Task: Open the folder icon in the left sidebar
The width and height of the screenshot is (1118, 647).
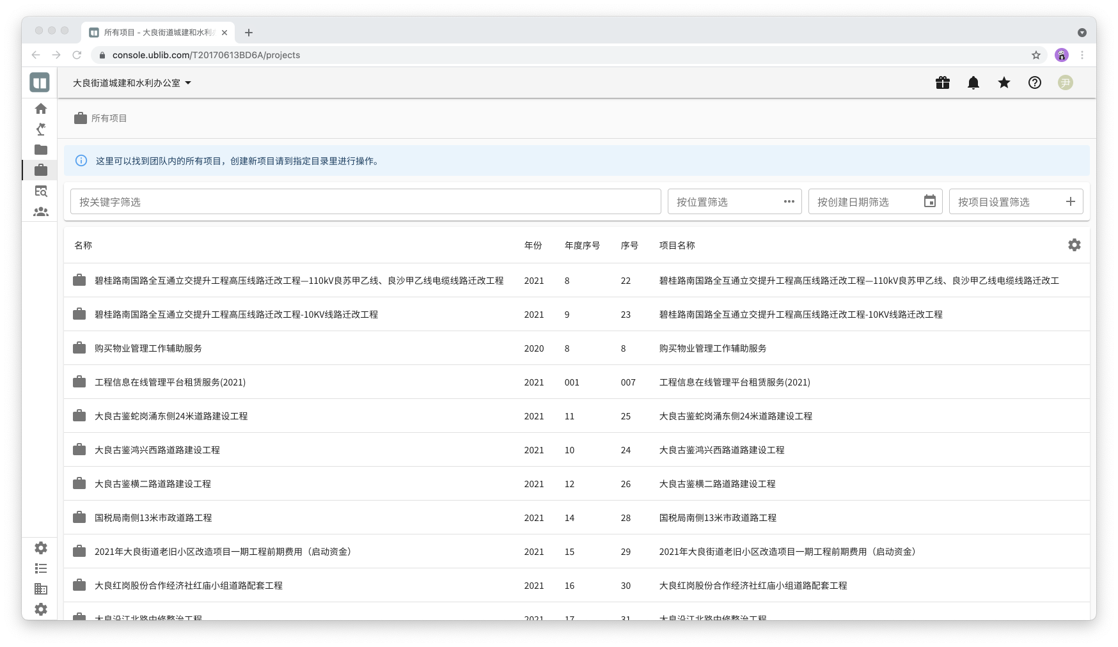Action: (41, 150)
